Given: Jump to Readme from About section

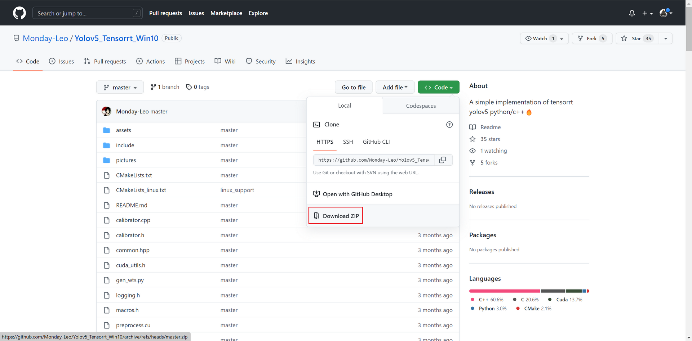Looking at the screenshot, I should [485, 127].
